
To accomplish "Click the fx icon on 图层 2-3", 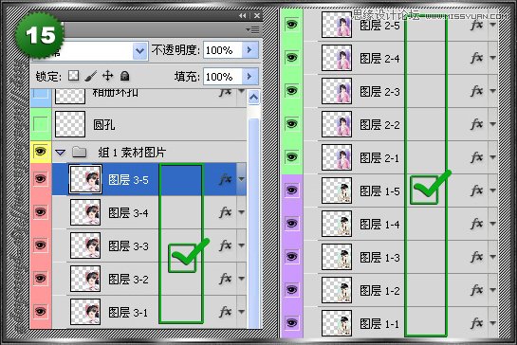I will point(477,91).
